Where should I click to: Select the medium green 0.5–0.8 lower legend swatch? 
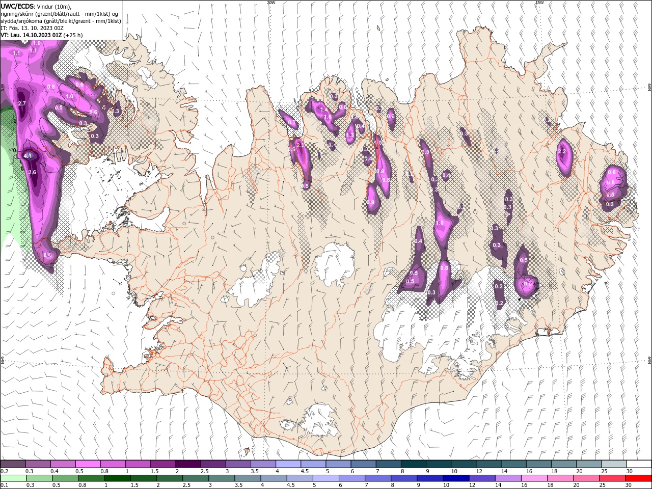click(x=66, y=478)
